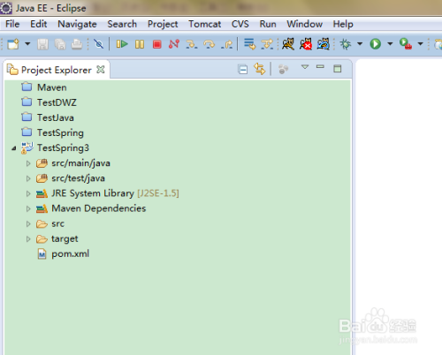The image size is (442, 355).
Task: Click the Debug bug icon
Action: (346, 44)
